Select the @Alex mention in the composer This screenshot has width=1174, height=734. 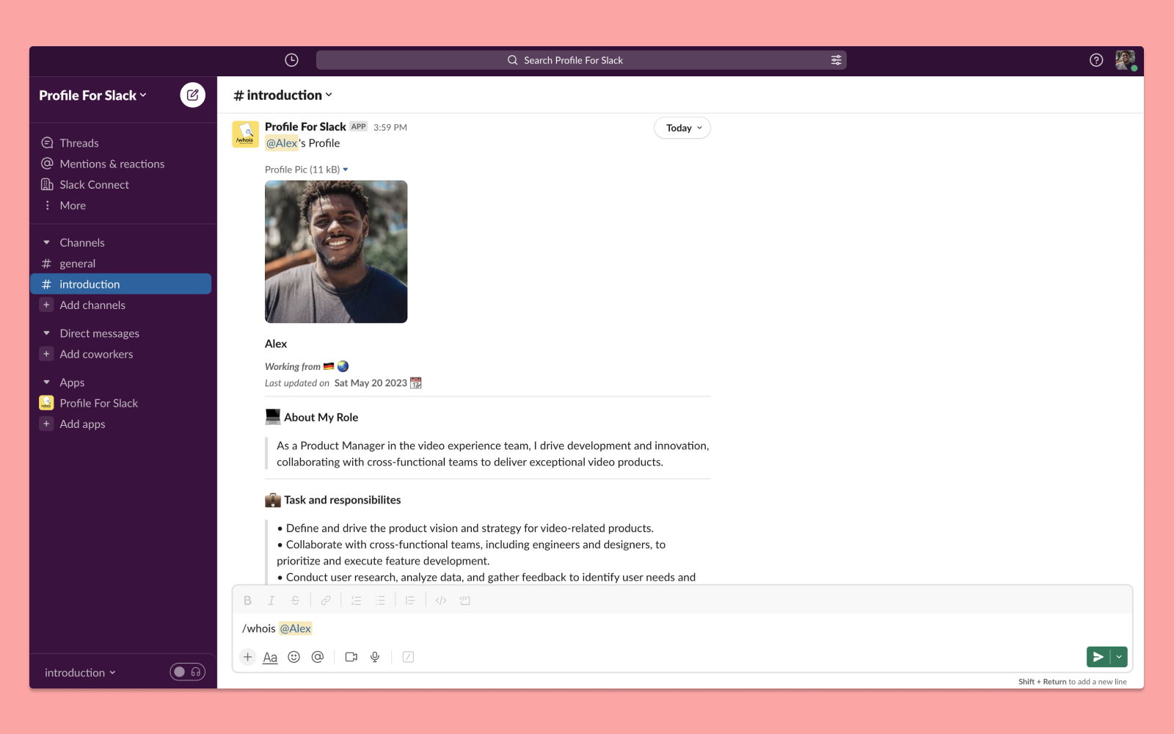(296, 628)
